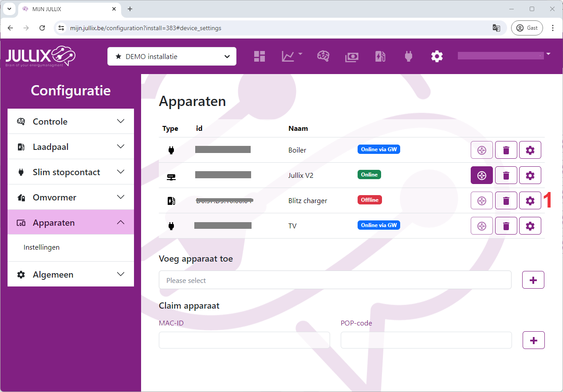Image resolution: width=563 pixels, height=392 pixels.
Task: Select Instellingen under Apparaten
Action: [42, 247]
